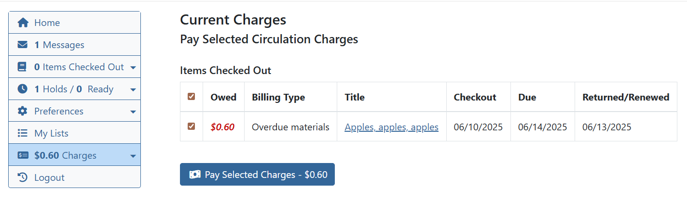Click the Owed column header

223,97
